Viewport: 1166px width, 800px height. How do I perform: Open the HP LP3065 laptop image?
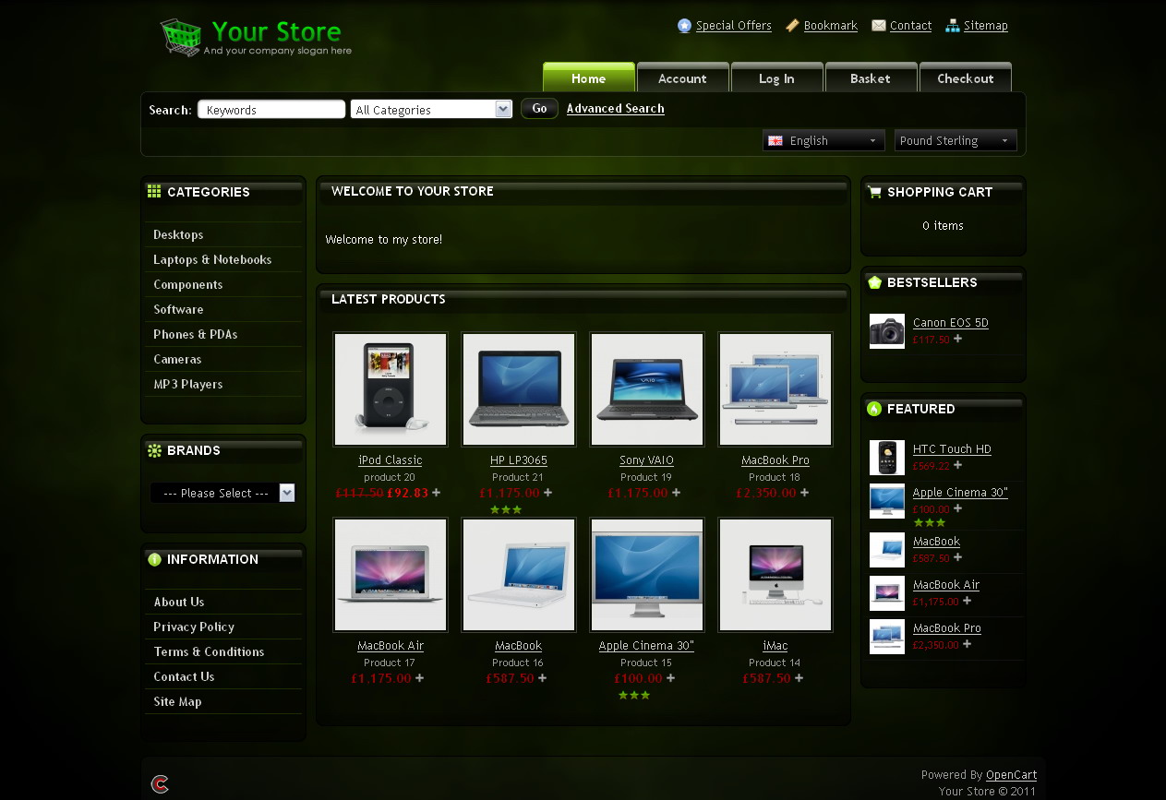tap(519, 389)
